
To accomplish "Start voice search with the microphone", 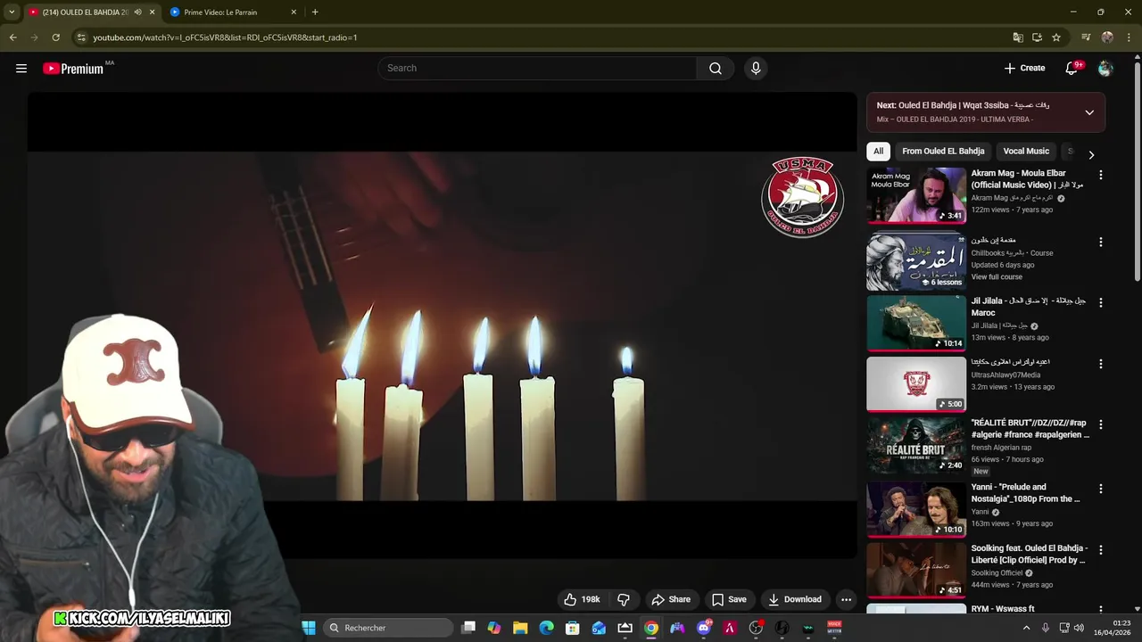I will [756, 68].
